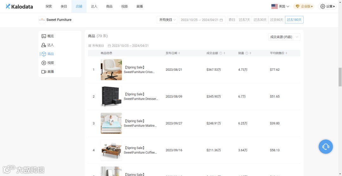Click the 直播 camera icon in sidebar
This screenshot has height=176, width=342.
coord(44,72)
